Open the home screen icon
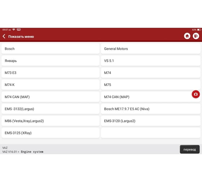The width and height of the screenshot is (202, 182). tap(187, 36)
